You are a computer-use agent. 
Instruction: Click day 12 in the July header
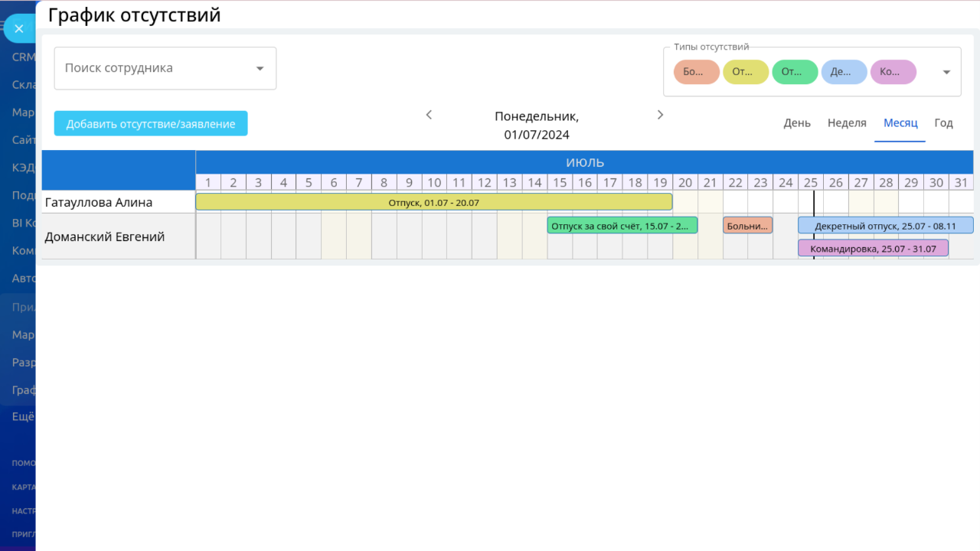(x=484, y=182)
